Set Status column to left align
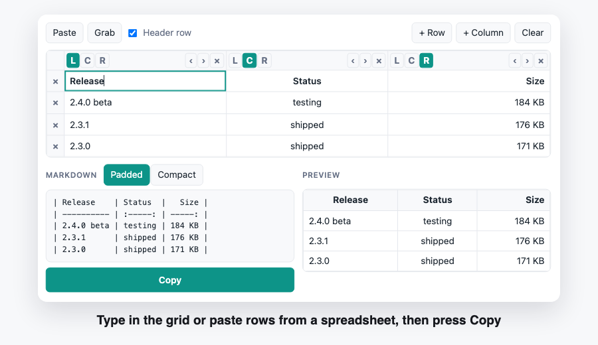Image resolution: width=598 pixels, height=345 pixels. [235, 60]
